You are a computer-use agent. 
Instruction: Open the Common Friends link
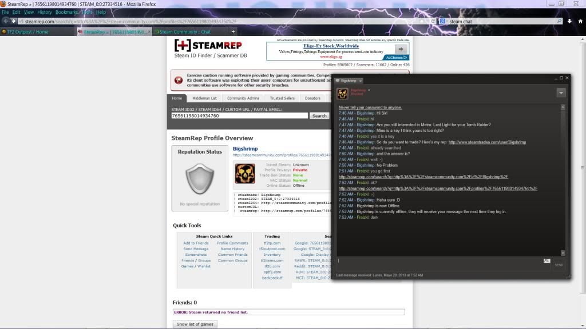pyautogui.click(x=232, y=255)
